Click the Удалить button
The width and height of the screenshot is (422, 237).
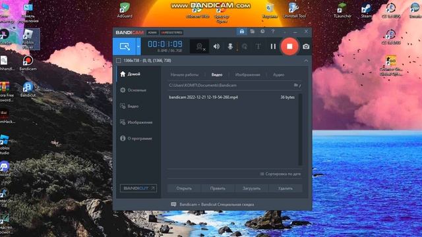point(286,188)
